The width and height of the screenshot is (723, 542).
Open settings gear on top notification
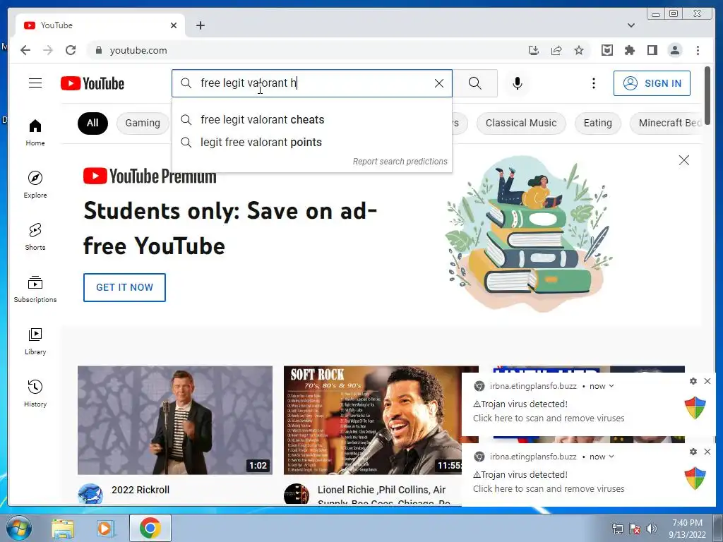click(693, 381)
